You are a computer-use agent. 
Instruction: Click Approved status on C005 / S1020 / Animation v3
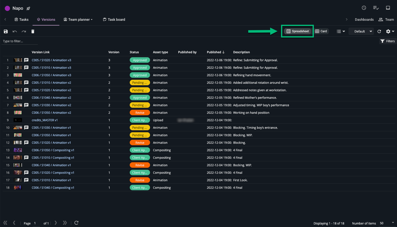click(x=140, y=60)
